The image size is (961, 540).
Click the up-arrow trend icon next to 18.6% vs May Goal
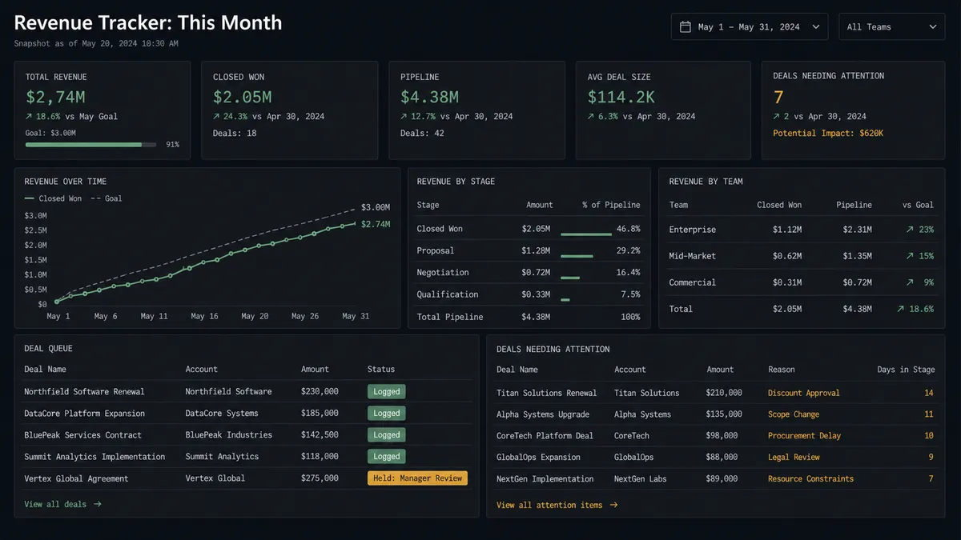[30, 116]
